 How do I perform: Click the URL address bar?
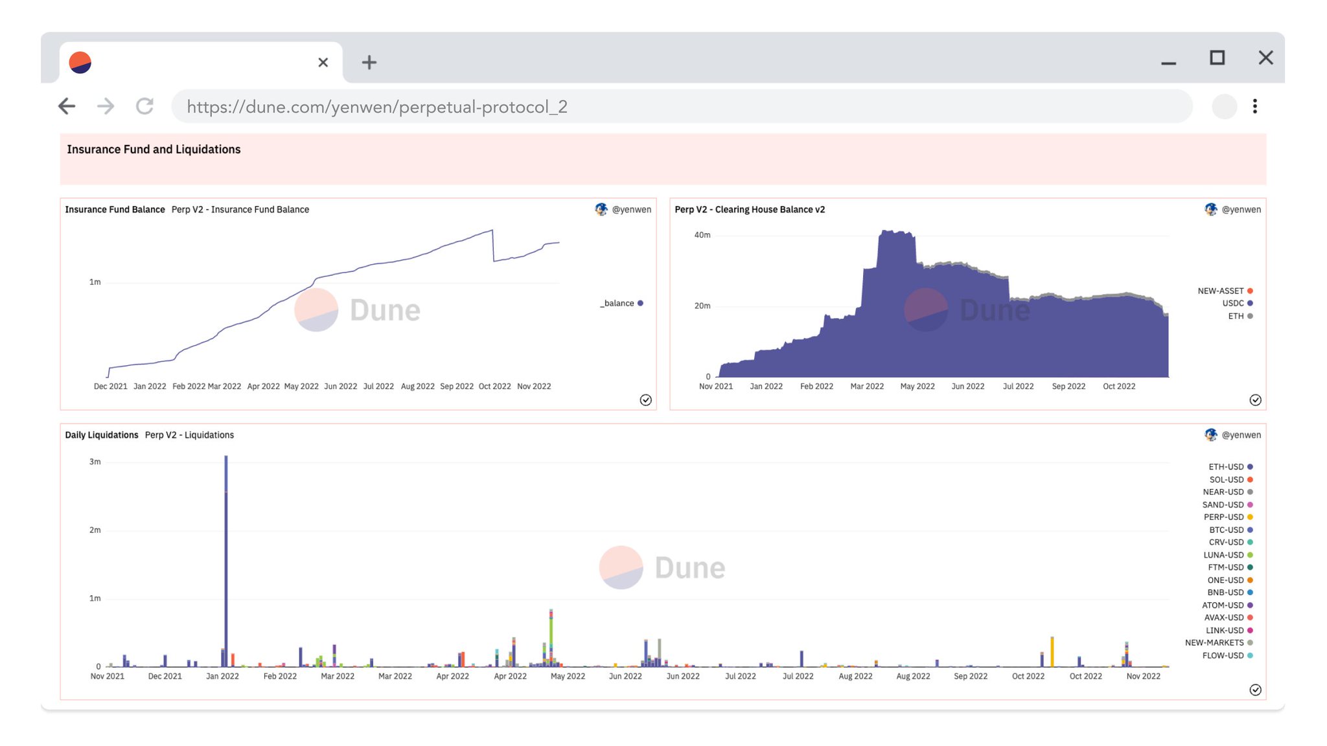(680, 107)
